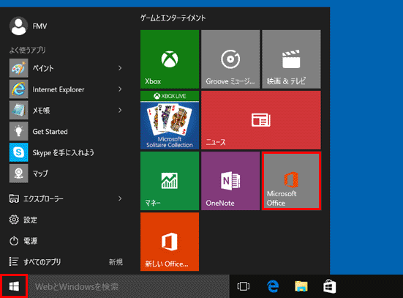Screen dimensions: 403x298
Task: Open the 映画 & テレビ tile
Action: pos(291,59)
